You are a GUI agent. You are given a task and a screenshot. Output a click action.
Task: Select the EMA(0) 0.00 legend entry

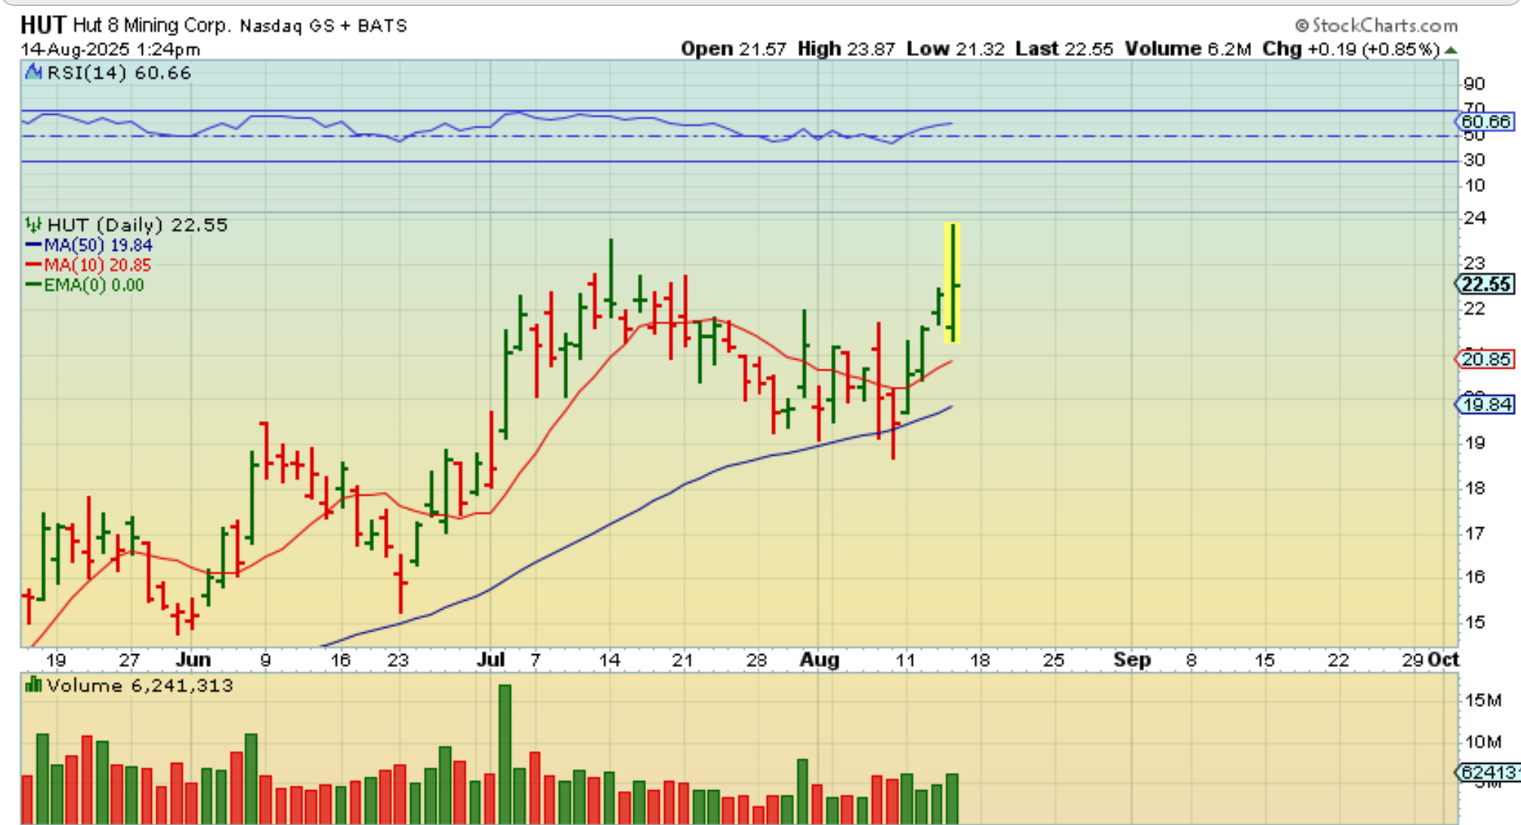pyautogui.click(x=85, y=286)
